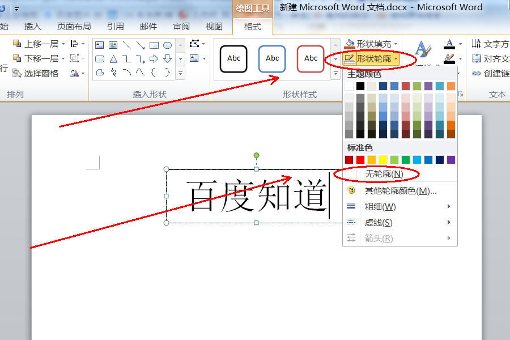Click 对齐文本 button
This screenshot has width=510, height=340.
pyautogui.click(x=491, y=58)
